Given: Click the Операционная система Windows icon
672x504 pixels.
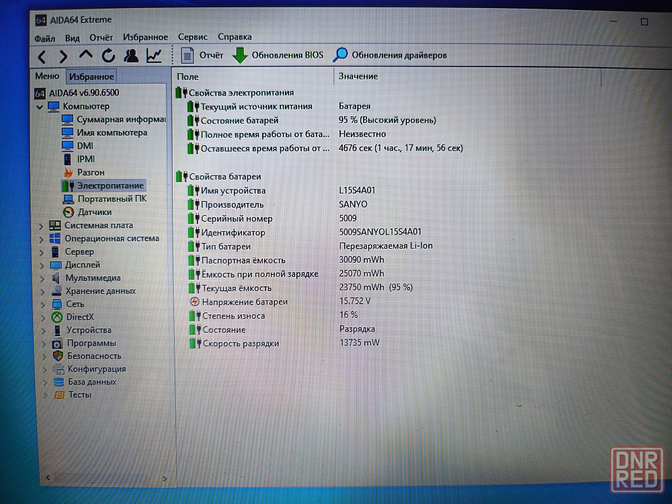Looking at the screenshot, I should coord(55,239).
